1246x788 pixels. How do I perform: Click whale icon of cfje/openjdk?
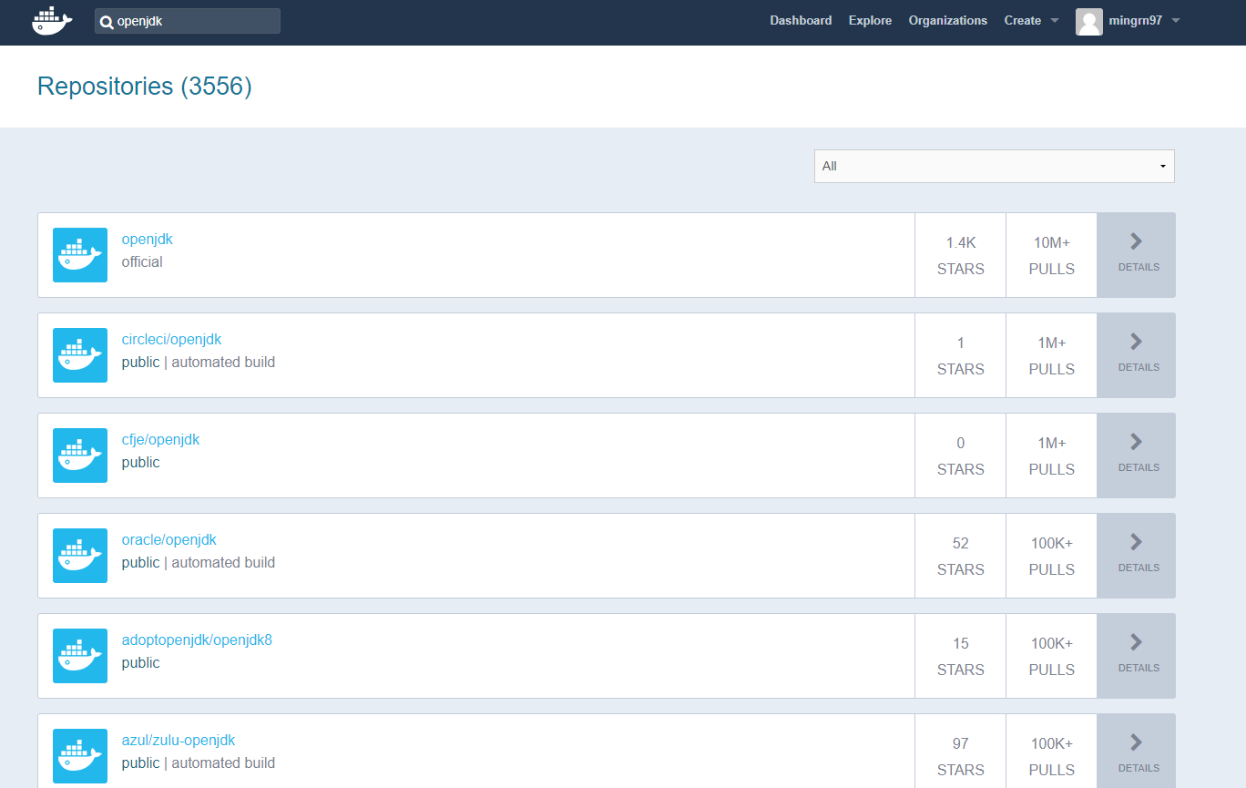pos(80,455)
